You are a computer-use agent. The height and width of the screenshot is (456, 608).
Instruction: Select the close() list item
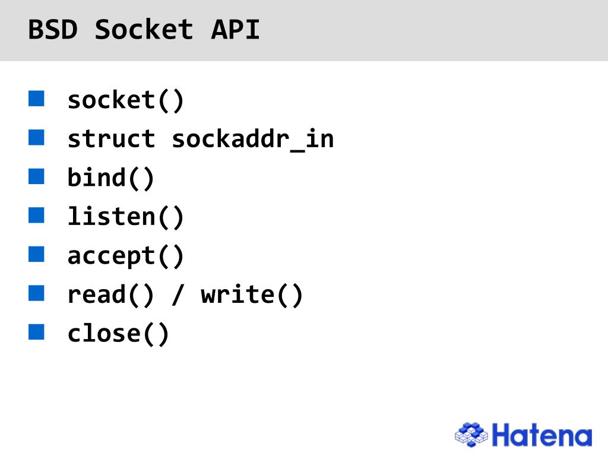pos(118,334)
